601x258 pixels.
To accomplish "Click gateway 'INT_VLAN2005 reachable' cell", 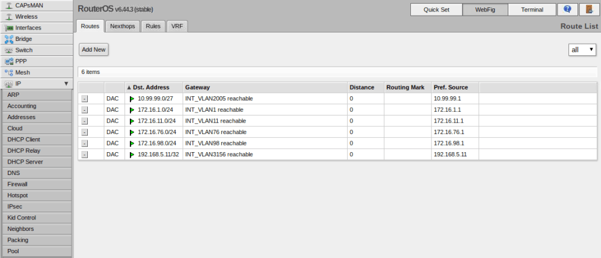I will coord(265,99).
